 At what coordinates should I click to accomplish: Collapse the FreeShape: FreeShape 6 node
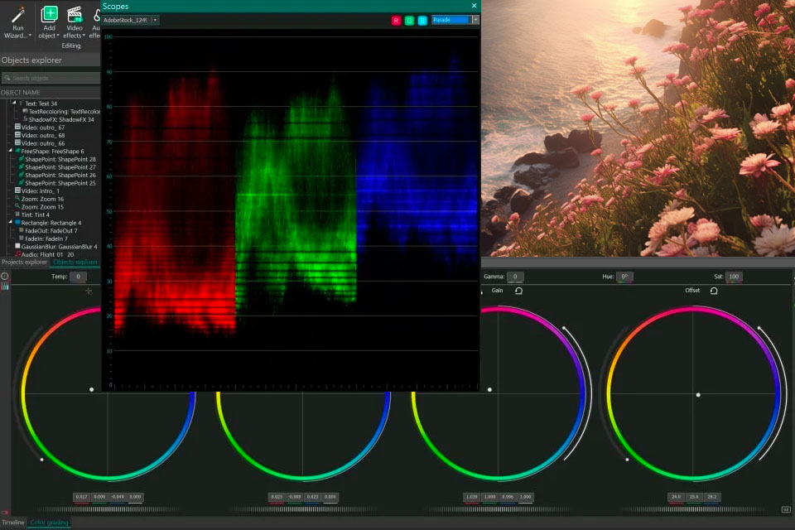coord(10,151)
